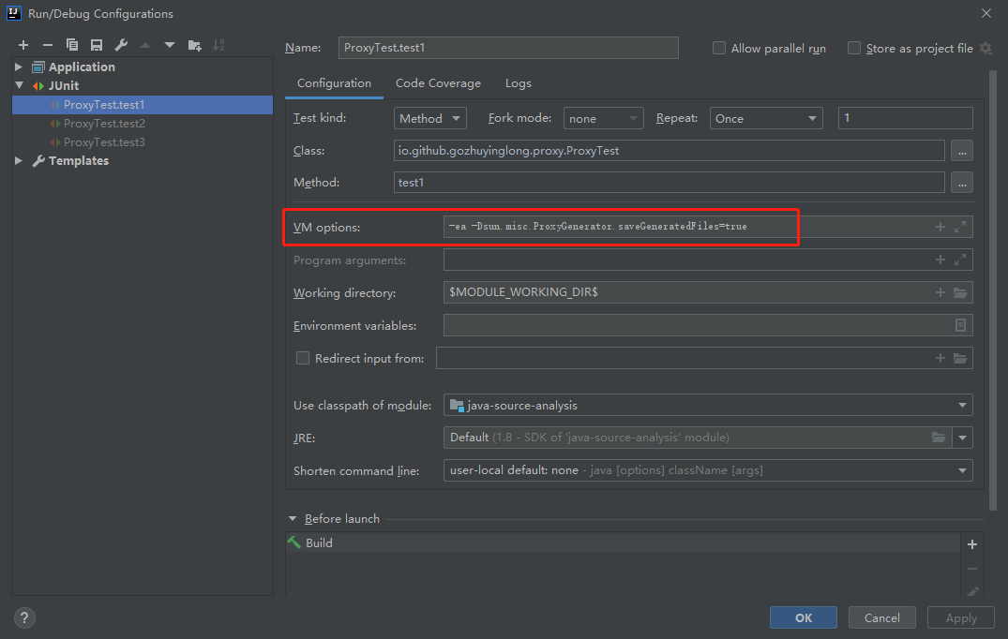Expand the VM options field editor
The height and width of the screenshot is (639, 1008).
pyautogui.click(x=960, y=227)
